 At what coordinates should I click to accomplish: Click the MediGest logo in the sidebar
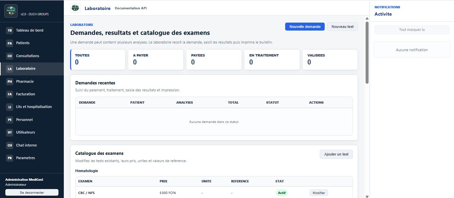(x=11, y=11)
